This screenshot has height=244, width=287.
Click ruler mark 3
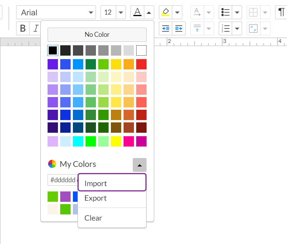pos(224,41)
